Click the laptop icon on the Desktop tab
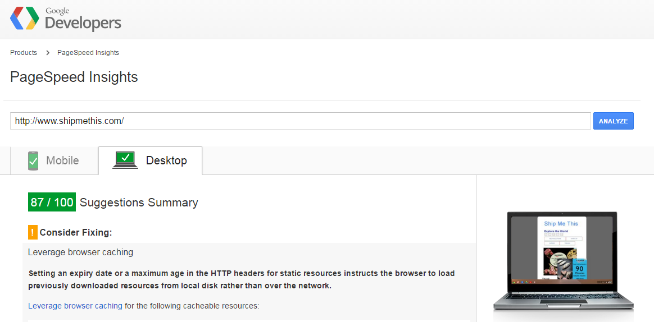 click(125, 160)
